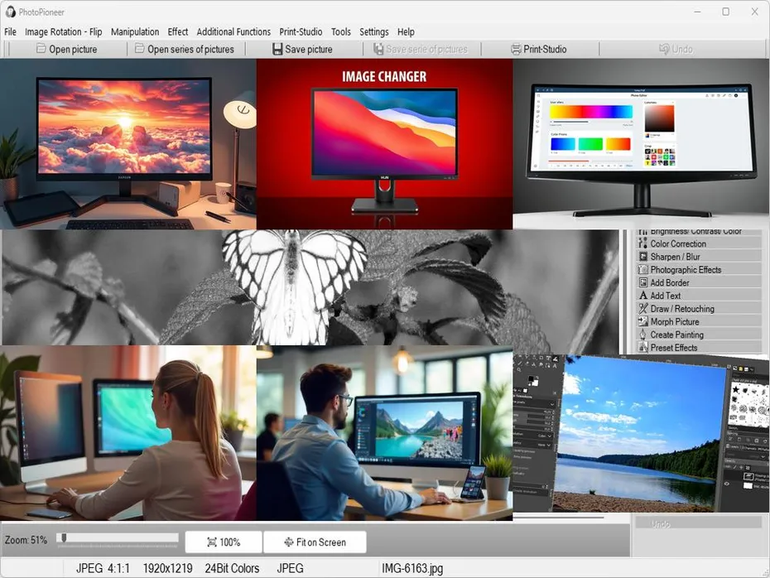Launch Print-Studio from the toolbar

click(539, 50)
